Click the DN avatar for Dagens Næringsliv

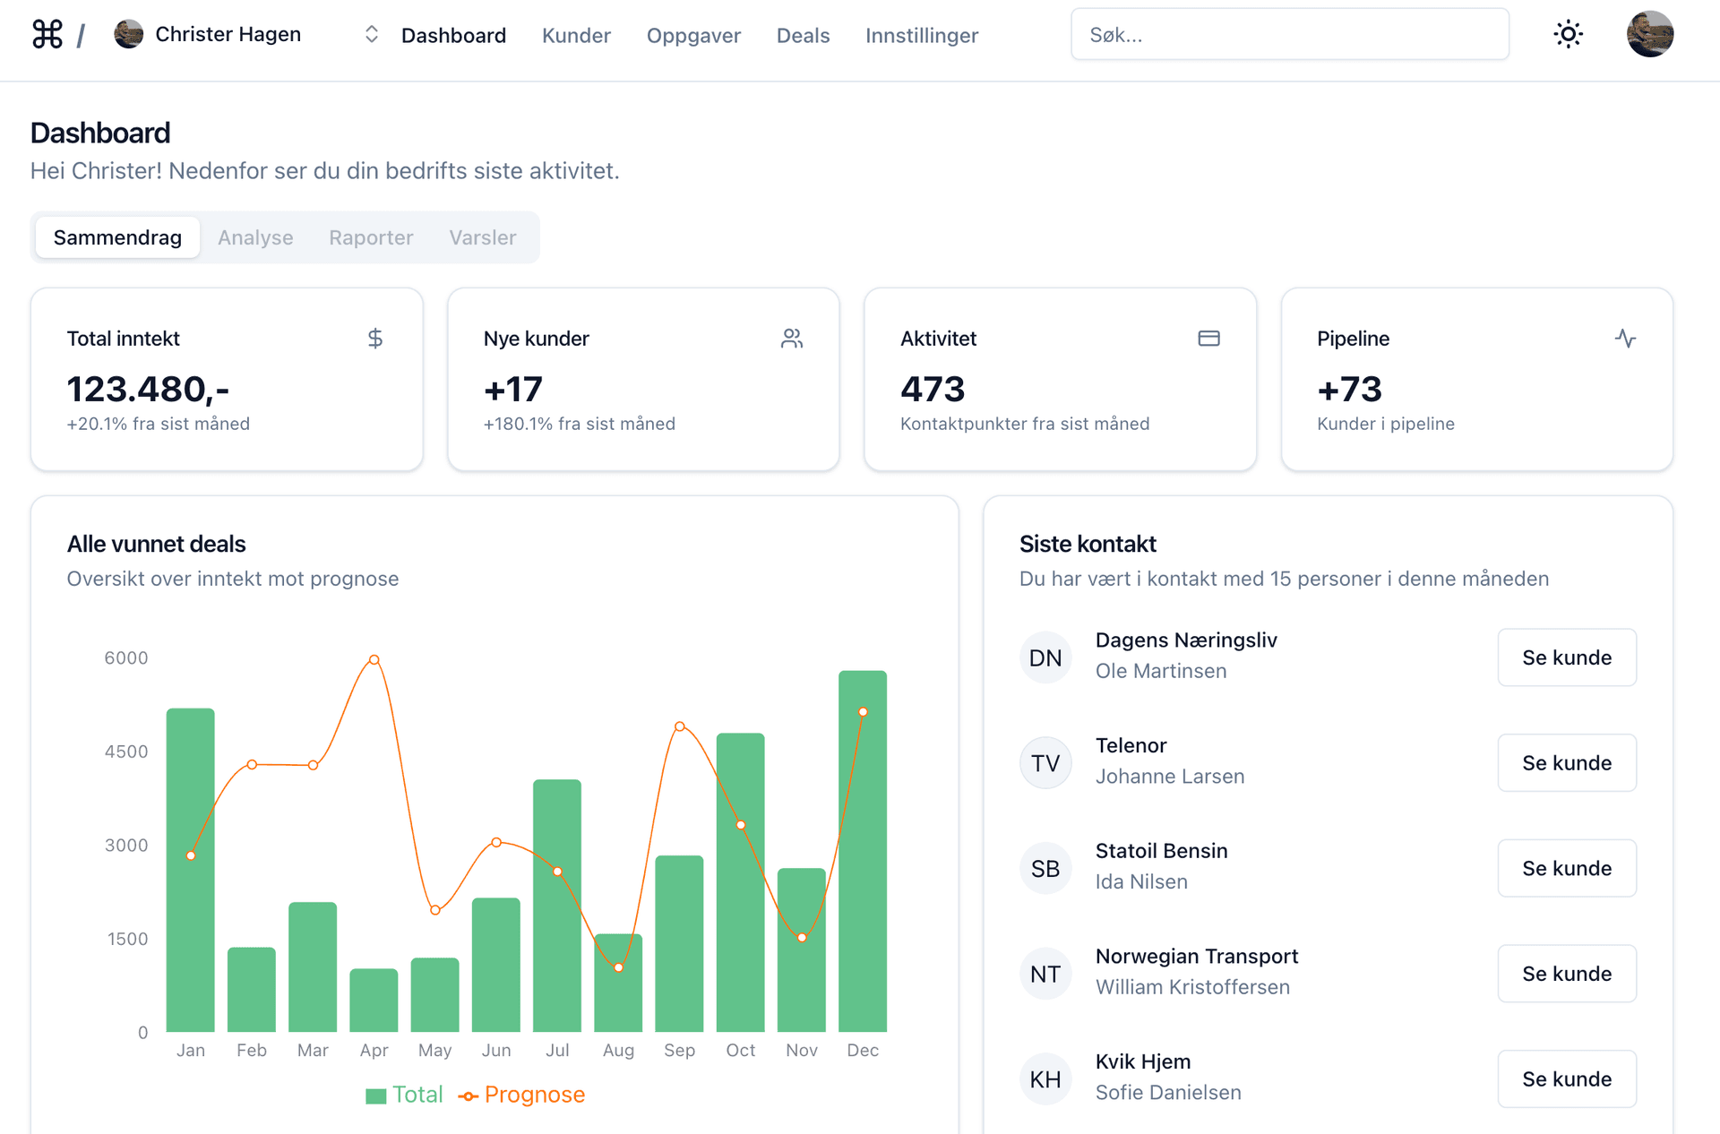point(1045,658)
